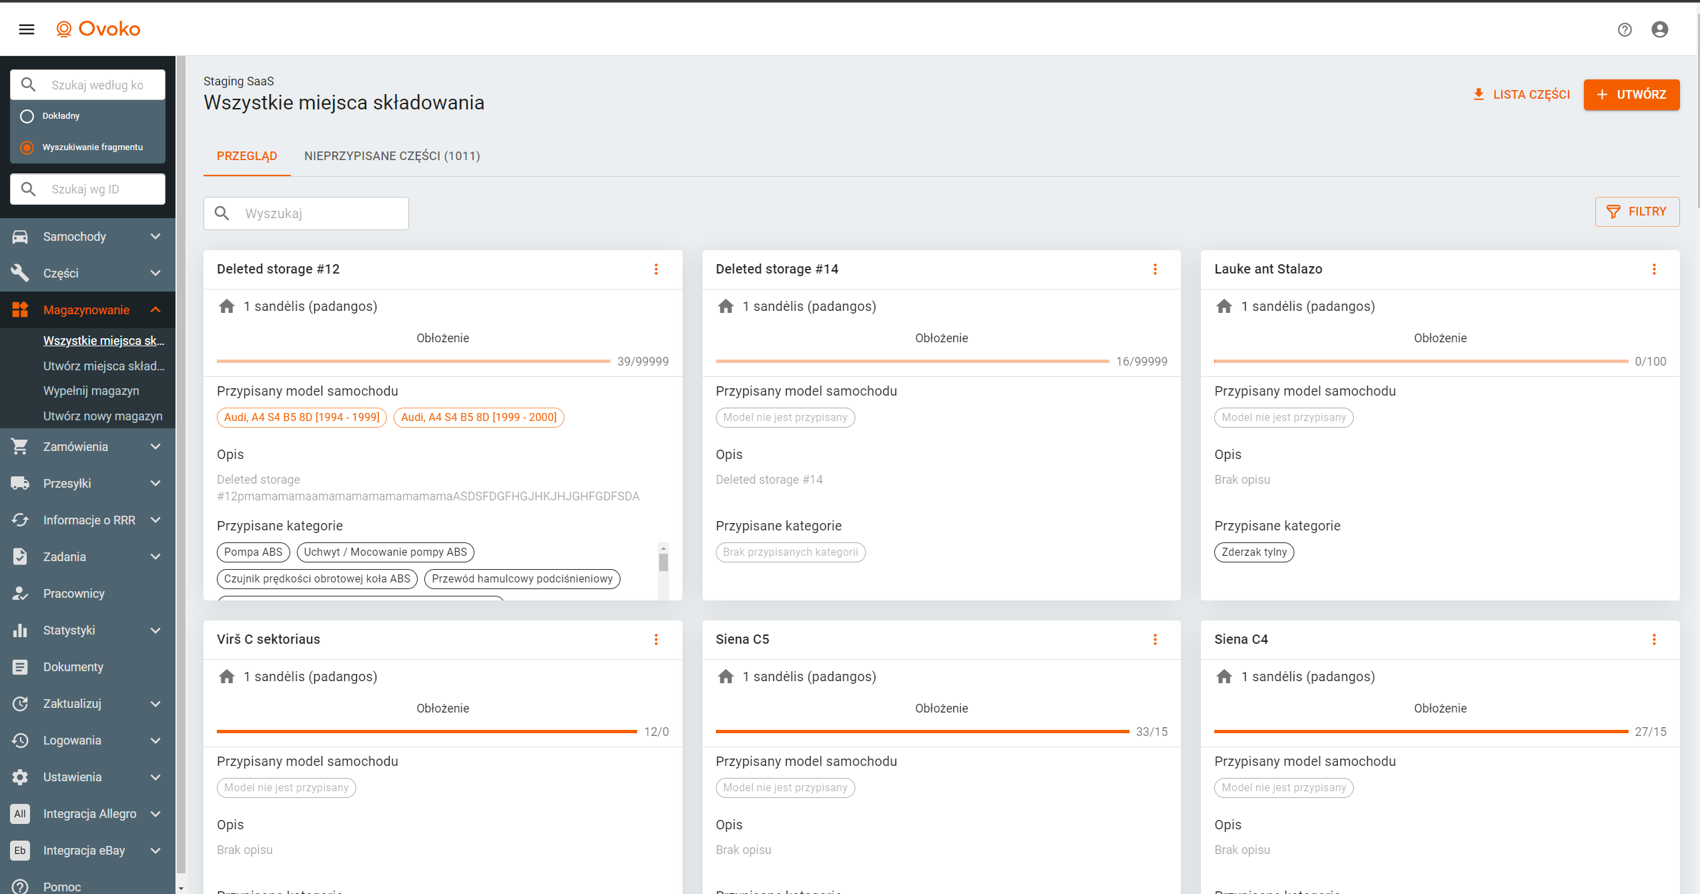
Task: Click the Zamówienia cart icon
Action: 20,447
